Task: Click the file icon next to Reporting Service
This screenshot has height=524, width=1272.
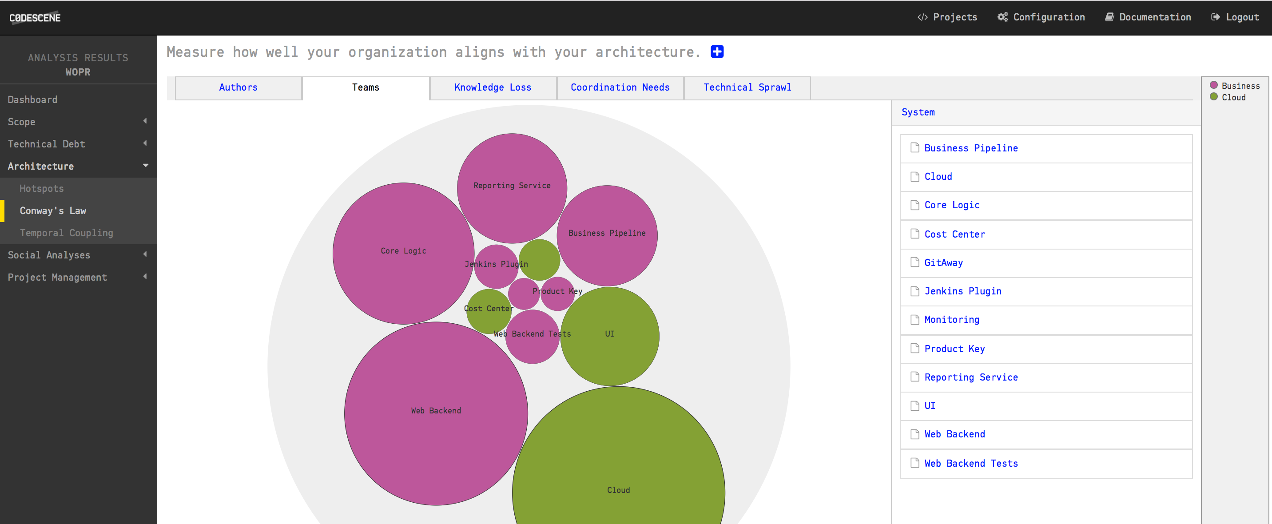Action: pos(914,377)
